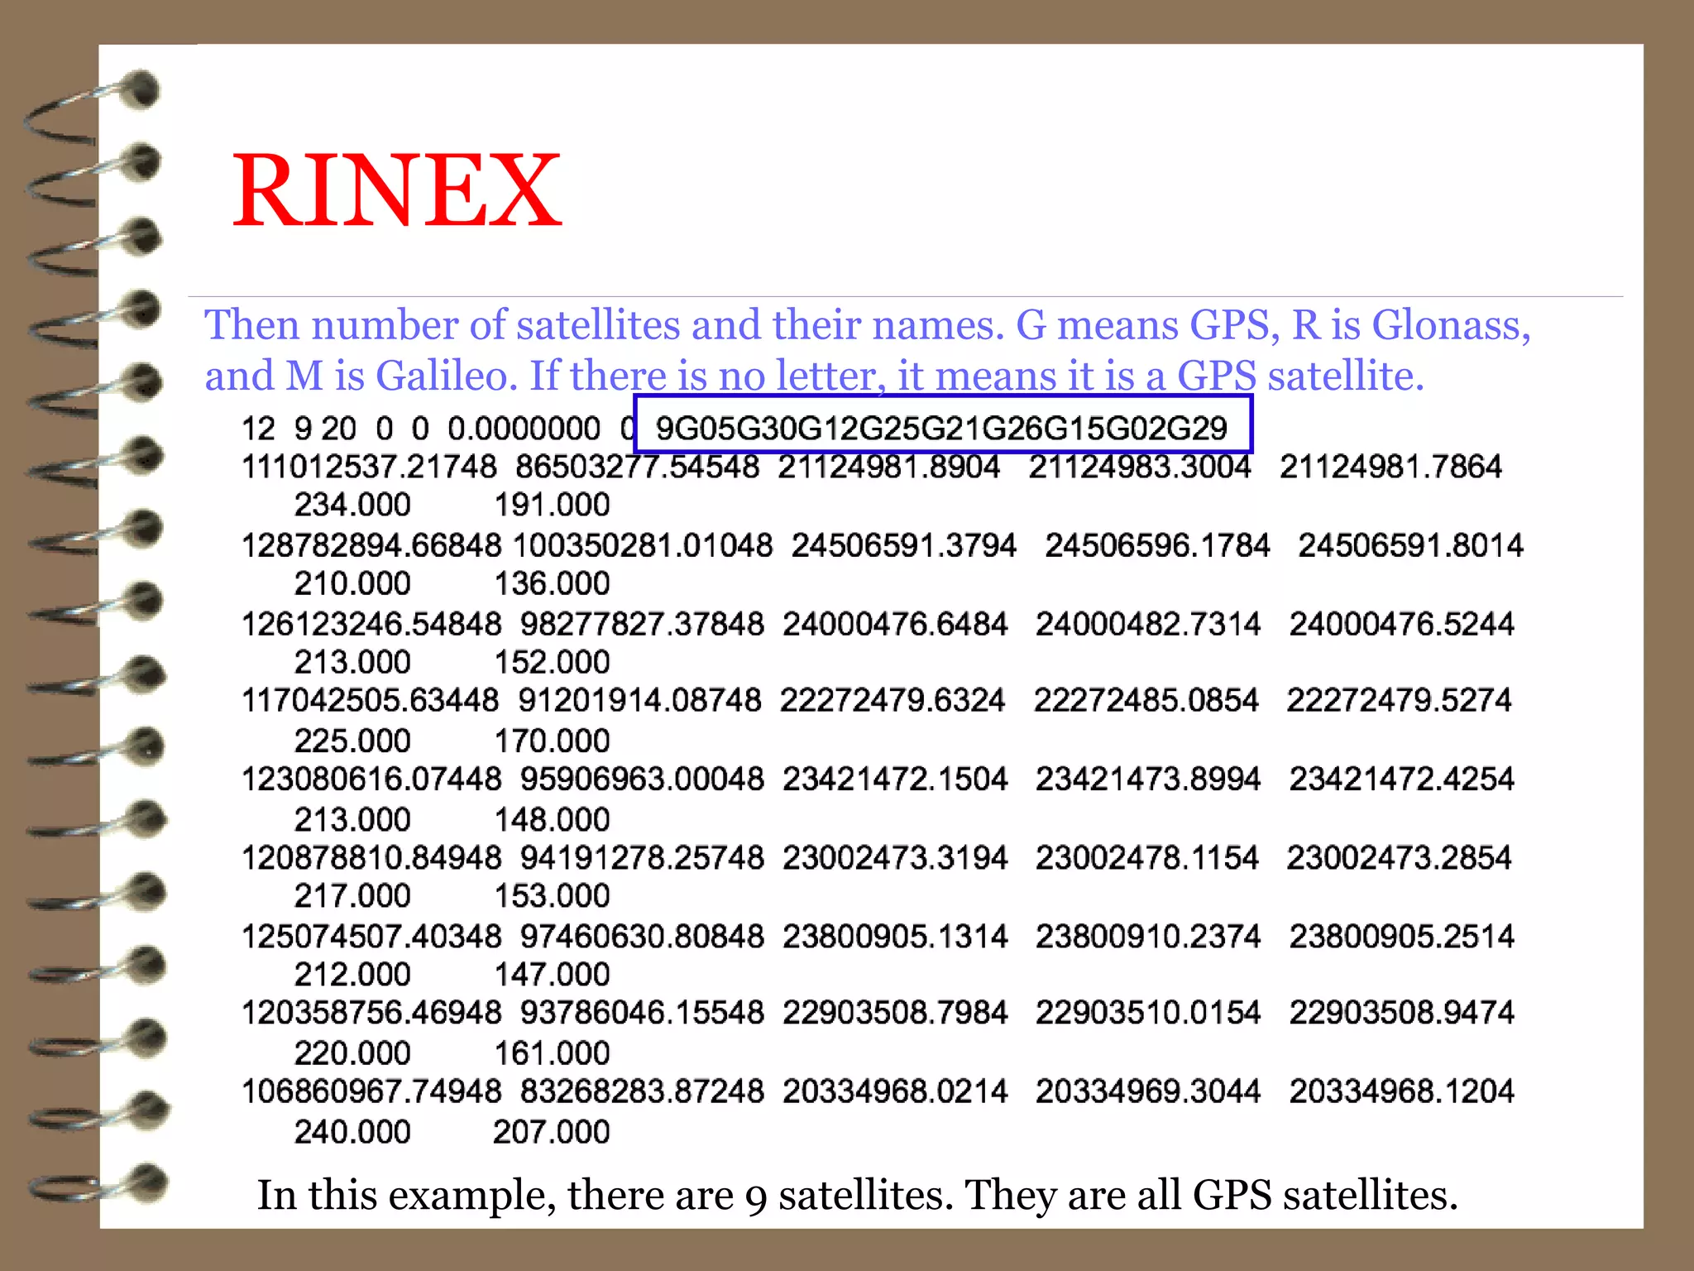The width and height of the screenshot is (1694, 1271).
Task: Click the value 24506591.8014
Action: pos(1411,545)
